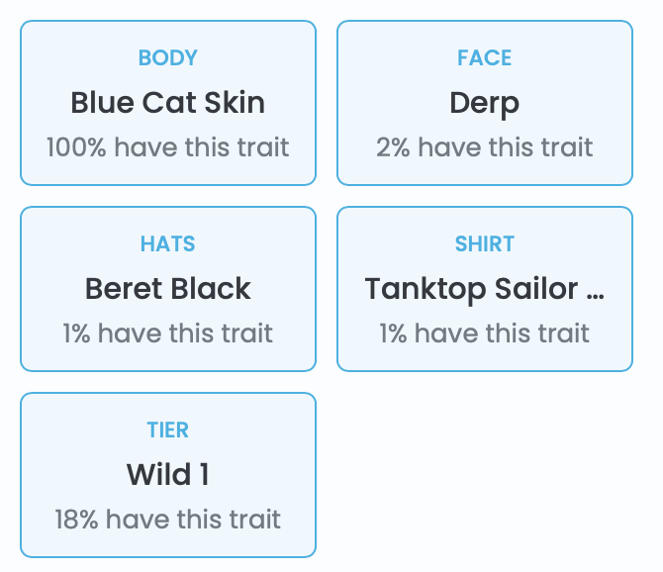Click the FACE category label
The width and height of the screenshot is (663, 572).
(x=485, y=57)
